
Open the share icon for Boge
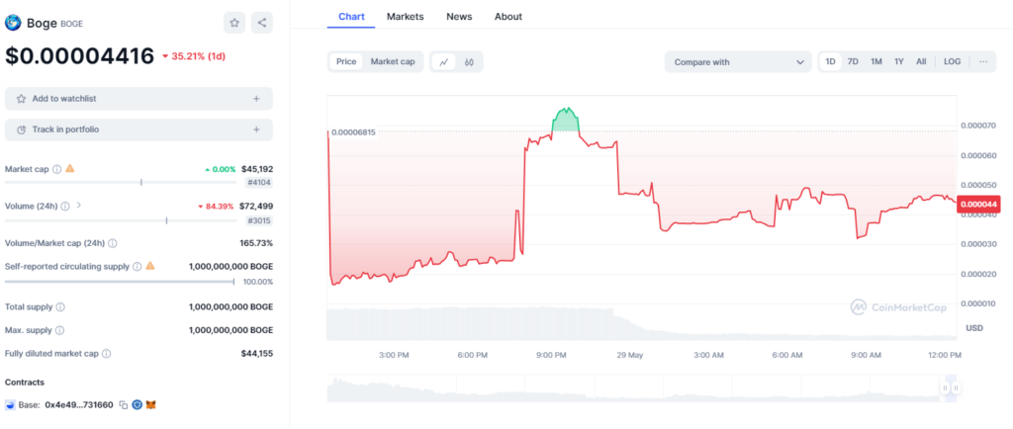[x=261, y=23]
